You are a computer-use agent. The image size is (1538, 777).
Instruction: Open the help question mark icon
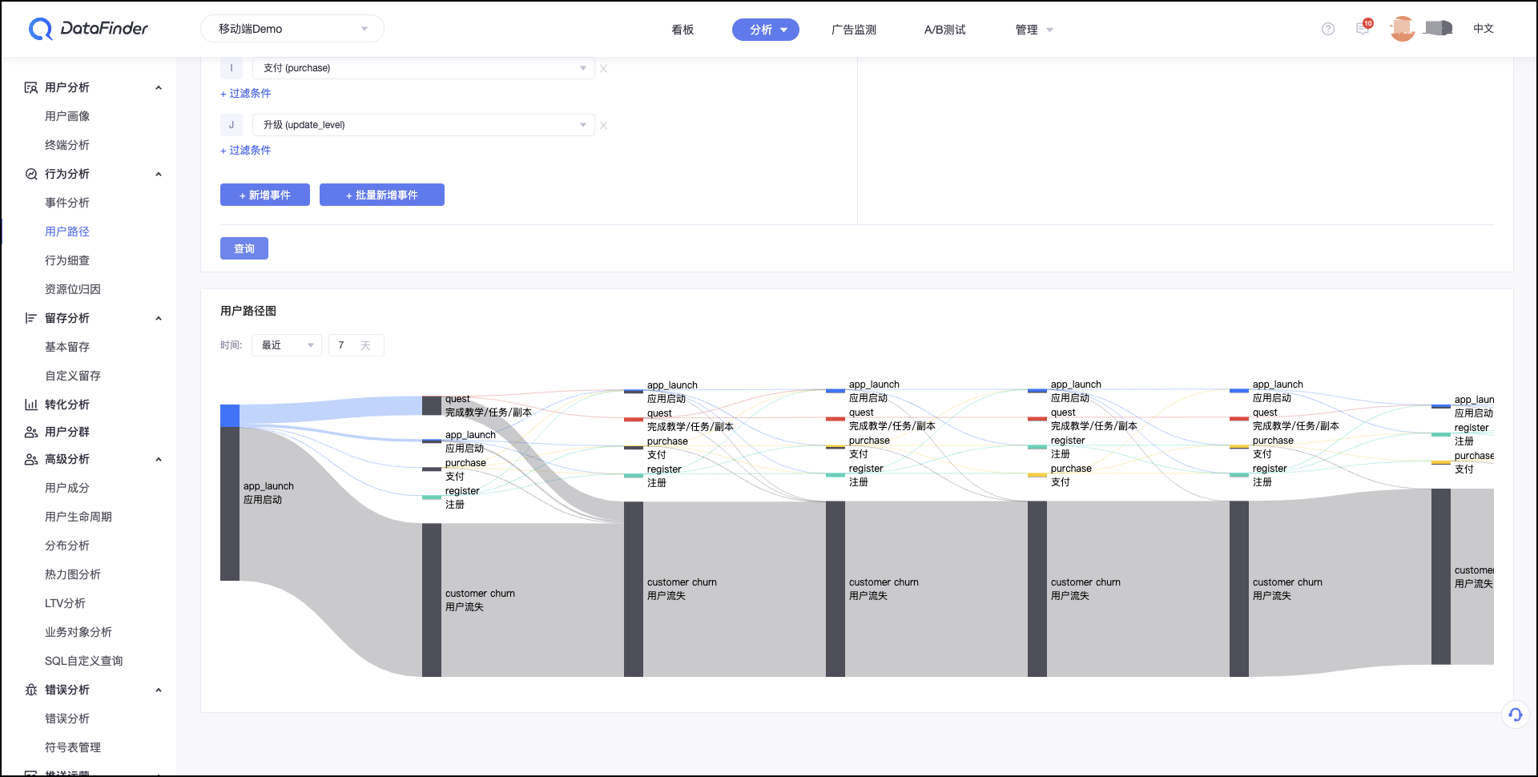tap(1328, 29)
